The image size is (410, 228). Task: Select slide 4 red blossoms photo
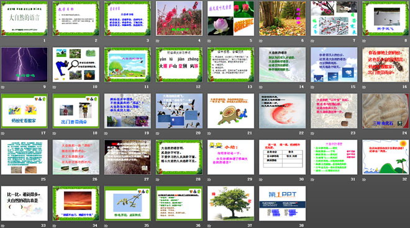click(179, 18)
